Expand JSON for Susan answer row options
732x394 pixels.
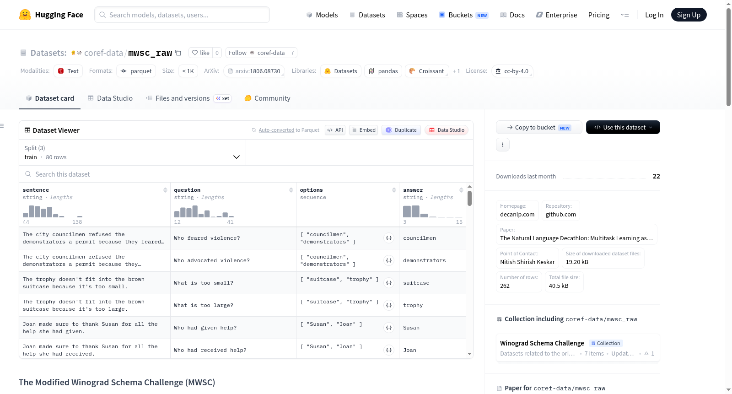(389, 328)
